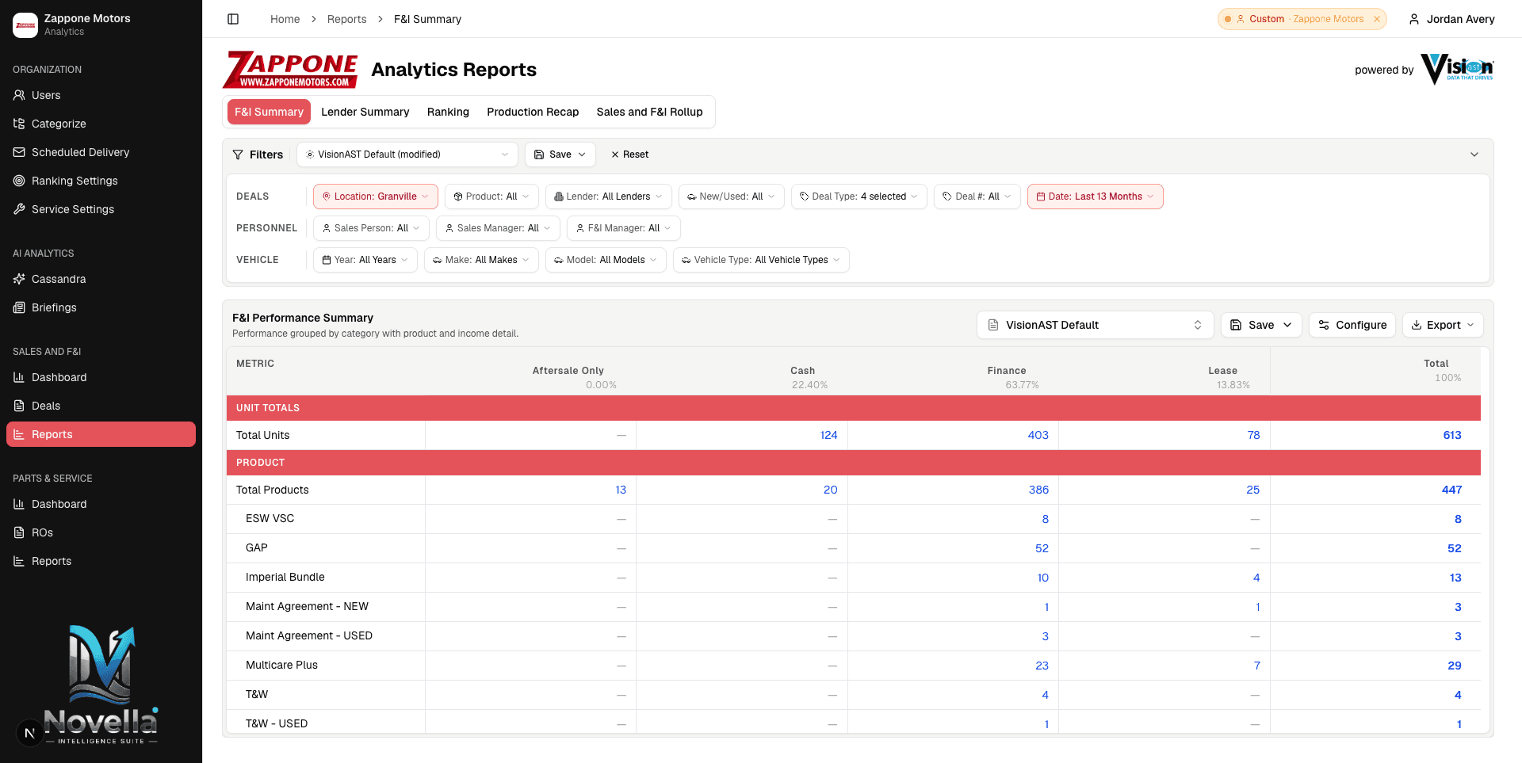Click GAP Finance value 52
The width and height of the screenshot is (1522, 763).
click(1042, 548)
